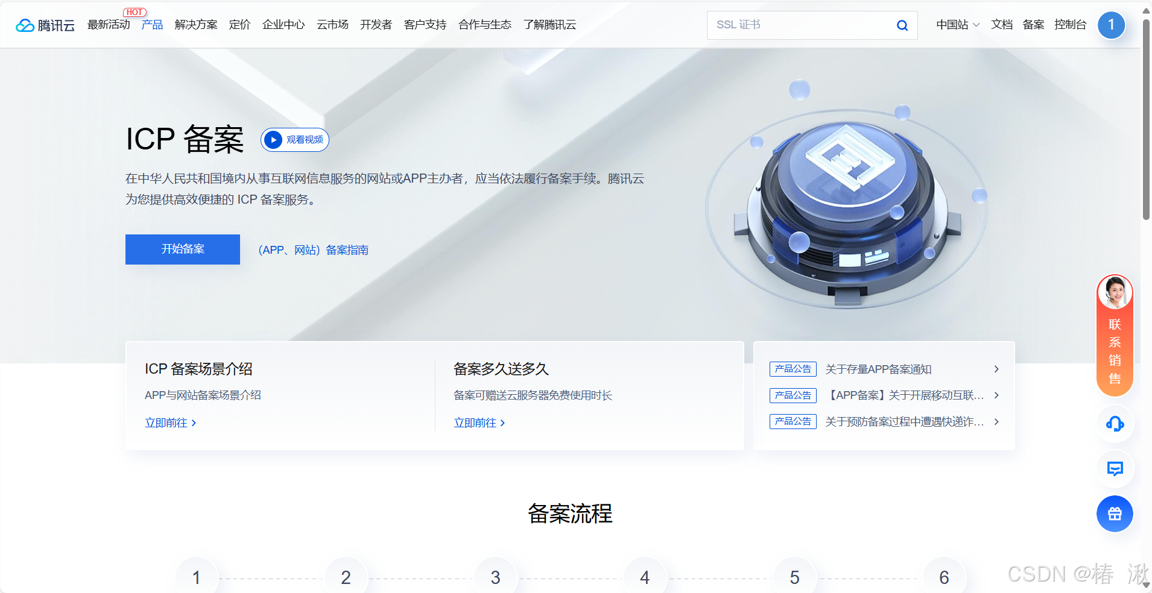Open the 最新活动 menu
The height and width of the screenshot is (593, 1152).
(109, 25)
